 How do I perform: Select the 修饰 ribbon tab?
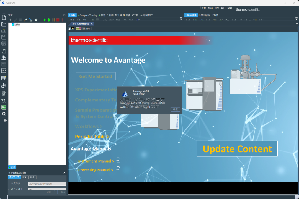pyautogui.click(x=102, y=15)
